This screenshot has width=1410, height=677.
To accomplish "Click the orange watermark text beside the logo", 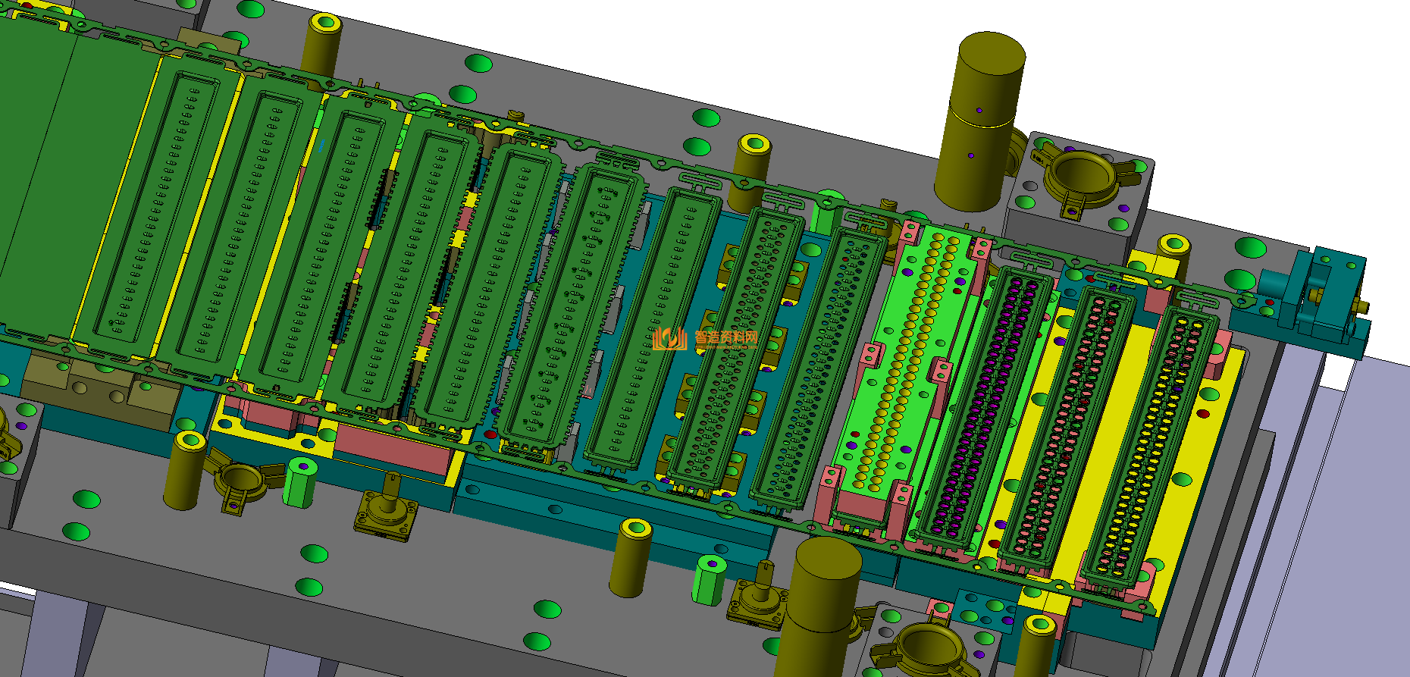I will [725, 338].
